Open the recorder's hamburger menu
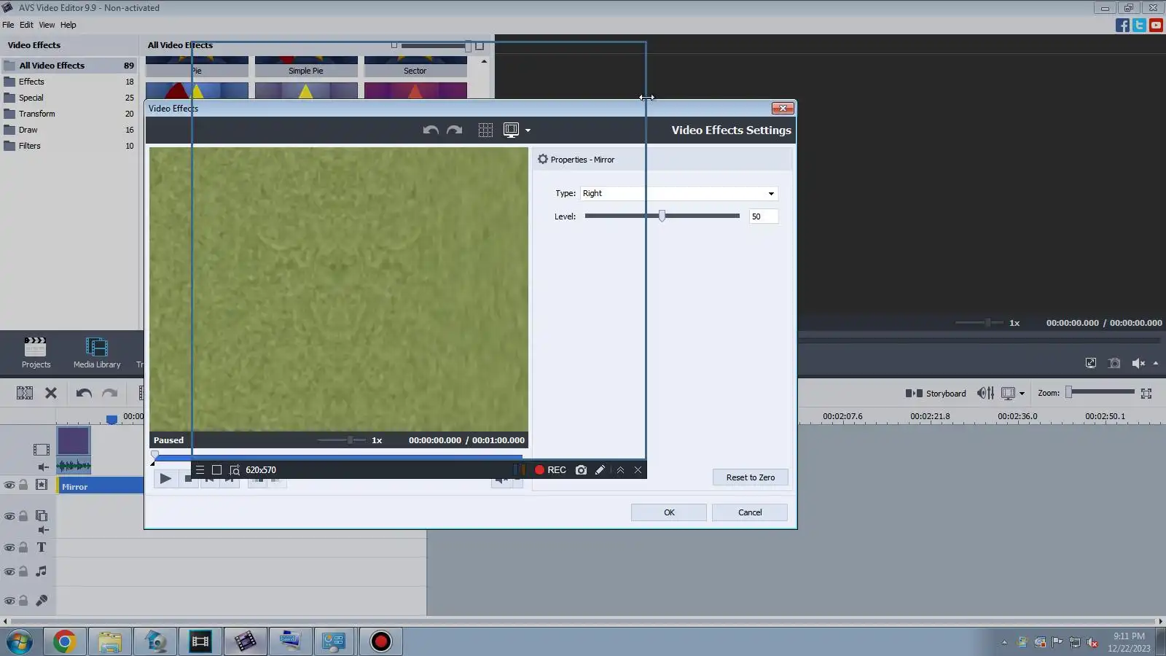This screenshot has height=656, width=1166. pyautogui.click(x=200, y=470)
